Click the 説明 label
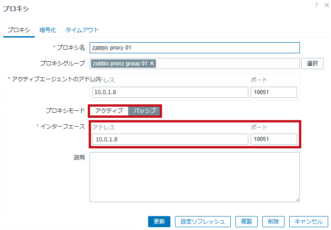 point(79,158)
